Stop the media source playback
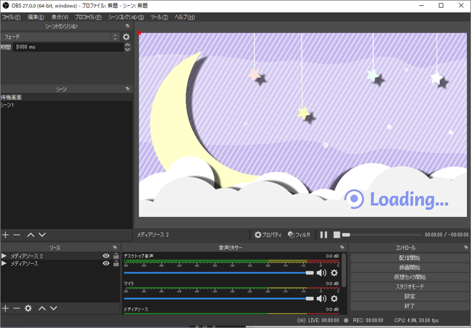The height and width of the screenshot is (328, 471). (x=337, y=235)
